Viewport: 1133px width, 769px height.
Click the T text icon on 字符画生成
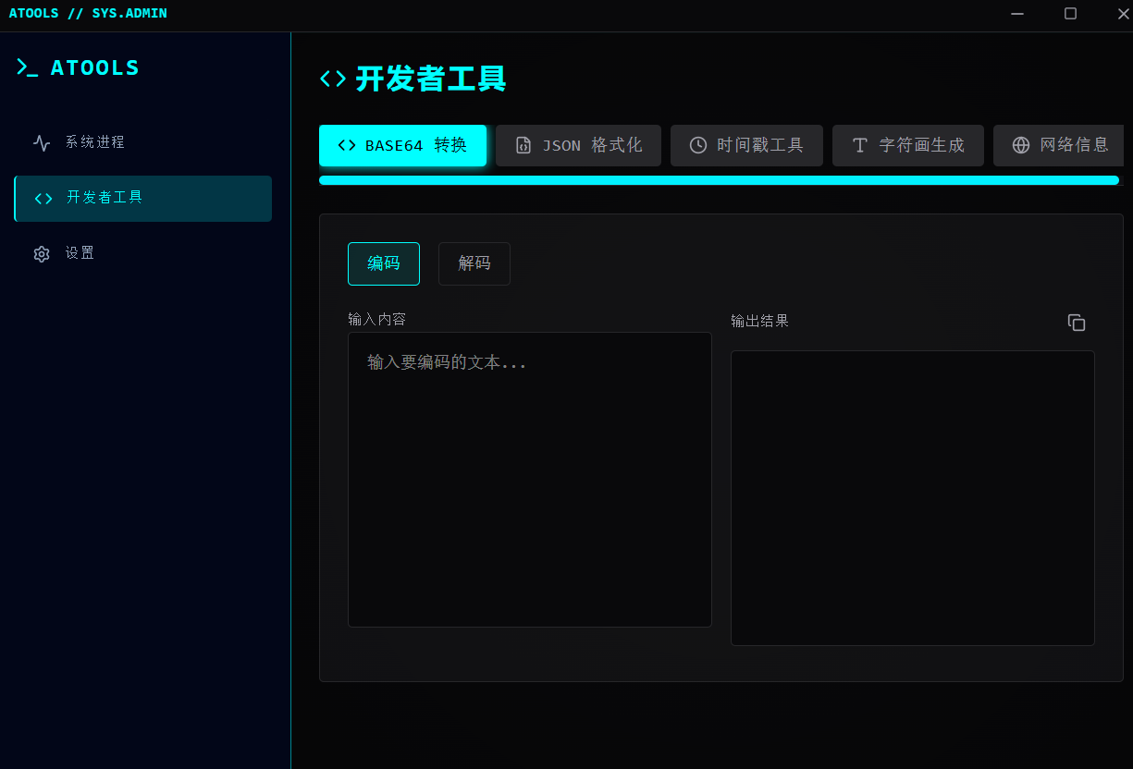(x=860, y=145)
